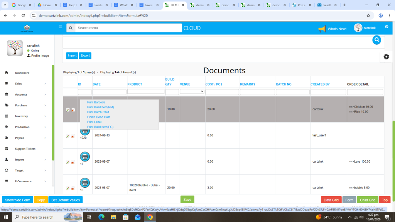Click the power logout icon
395x222 pixels.
[x=387, y=27]
